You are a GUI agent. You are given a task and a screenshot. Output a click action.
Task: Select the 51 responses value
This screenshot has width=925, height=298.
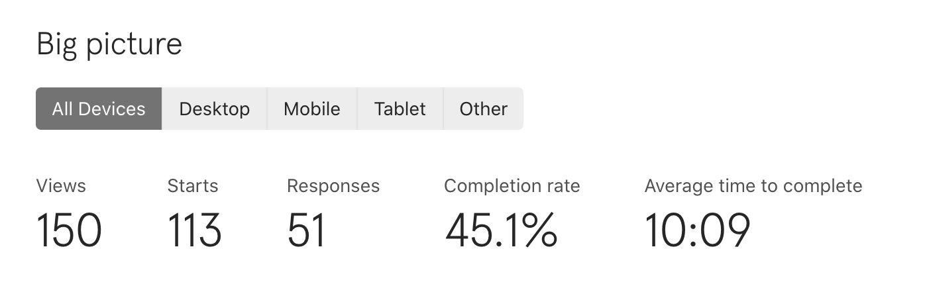(307, 230)
